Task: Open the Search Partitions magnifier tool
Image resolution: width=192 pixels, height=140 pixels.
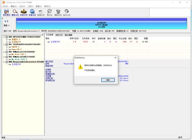Action: click(15, 13)
